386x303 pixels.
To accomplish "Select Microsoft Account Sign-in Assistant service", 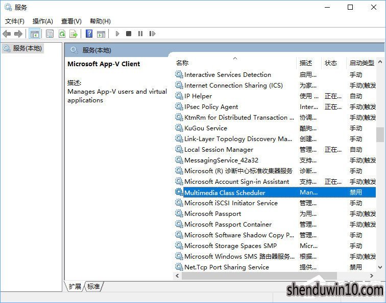I will (x=275, y=182).
